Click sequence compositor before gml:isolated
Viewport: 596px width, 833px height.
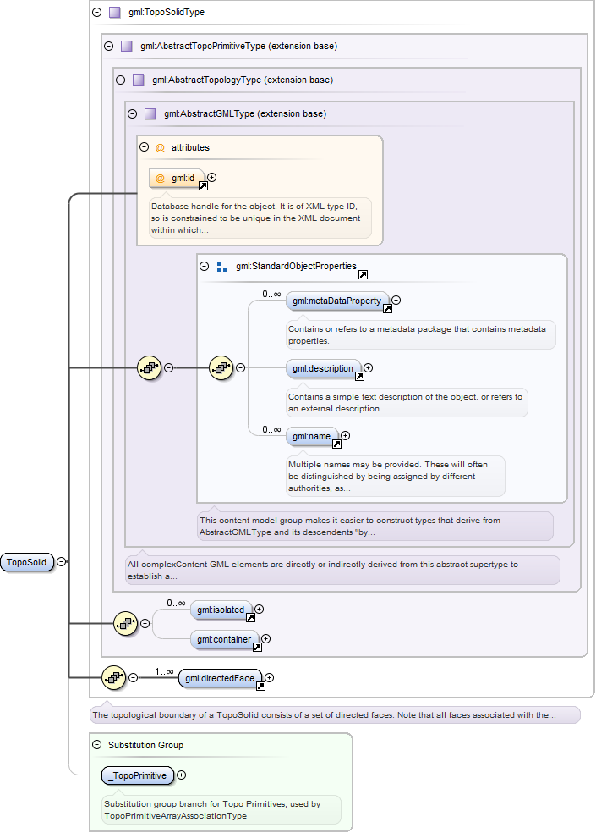(x=126, y=624)
